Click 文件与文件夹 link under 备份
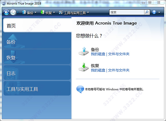 (x=119, y=54)
